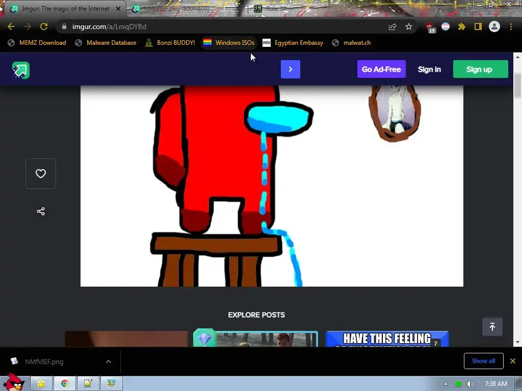Expand the NMfVIEF.png download options chevron
This screenshot has height=391, width=522.
click(x=109, y=361)
